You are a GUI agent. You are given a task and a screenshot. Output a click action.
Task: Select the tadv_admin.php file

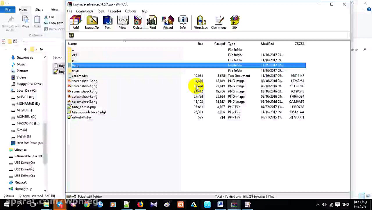coord(187,107)
